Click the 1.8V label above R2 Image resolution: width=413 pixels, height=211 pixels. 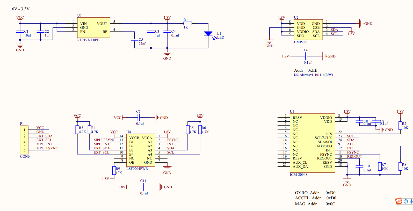coord(400,112)
